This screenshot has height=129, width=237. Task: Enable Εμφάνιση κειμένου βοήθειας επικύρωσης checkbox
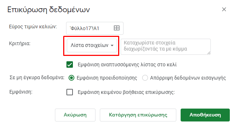(x=70, y=92)
